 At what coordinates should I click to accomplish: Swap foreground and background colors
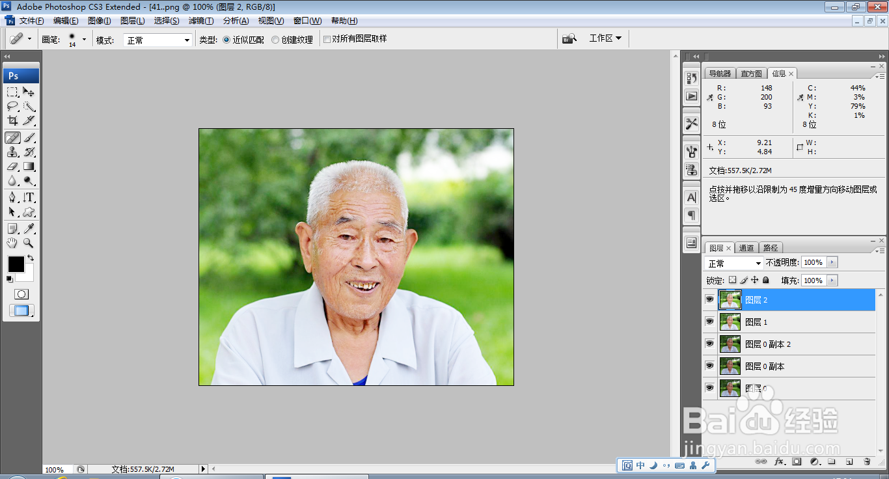pyautogui.click(x=30, y=258)
